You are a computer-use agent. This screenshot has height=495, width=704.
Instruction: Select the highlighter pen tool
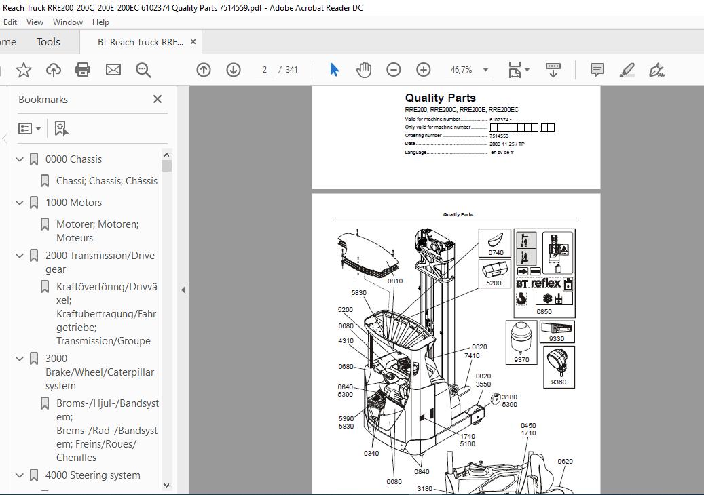click(627, 70)
